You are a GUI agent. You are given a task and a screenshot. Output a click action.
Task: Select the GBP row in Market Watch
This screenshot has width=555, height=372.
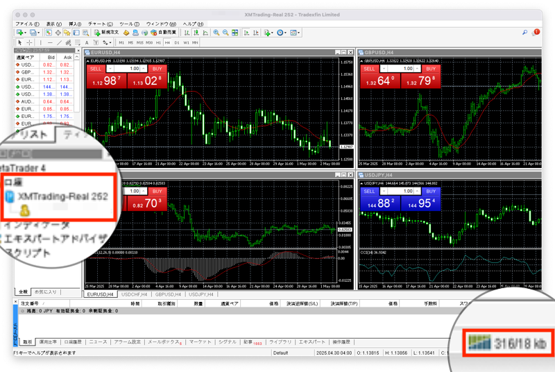coord(44,72)
